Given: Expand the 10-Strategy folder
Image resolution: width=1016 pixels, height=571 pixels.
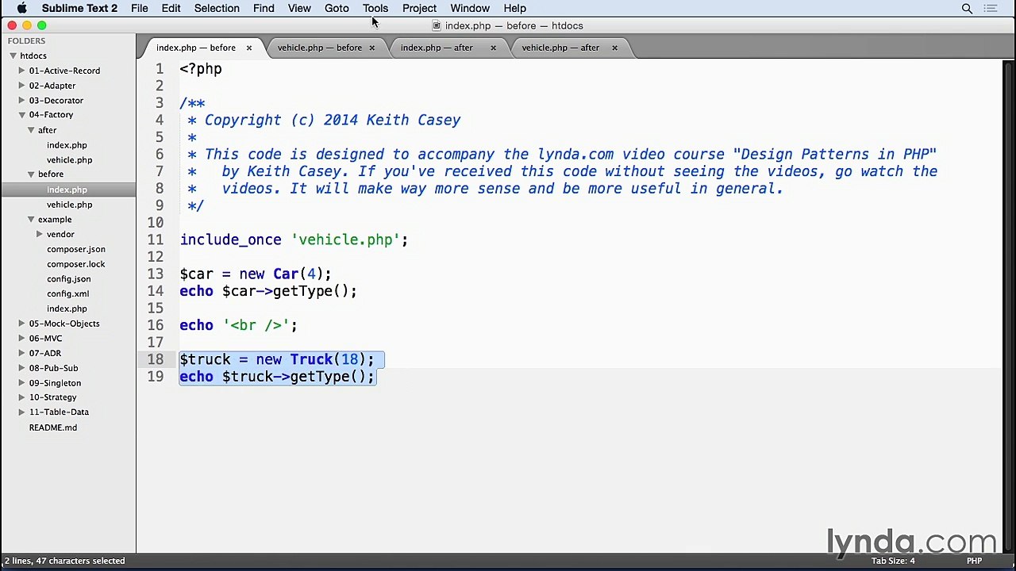Looking at the screenshot, I should click(x=22, y=397).
